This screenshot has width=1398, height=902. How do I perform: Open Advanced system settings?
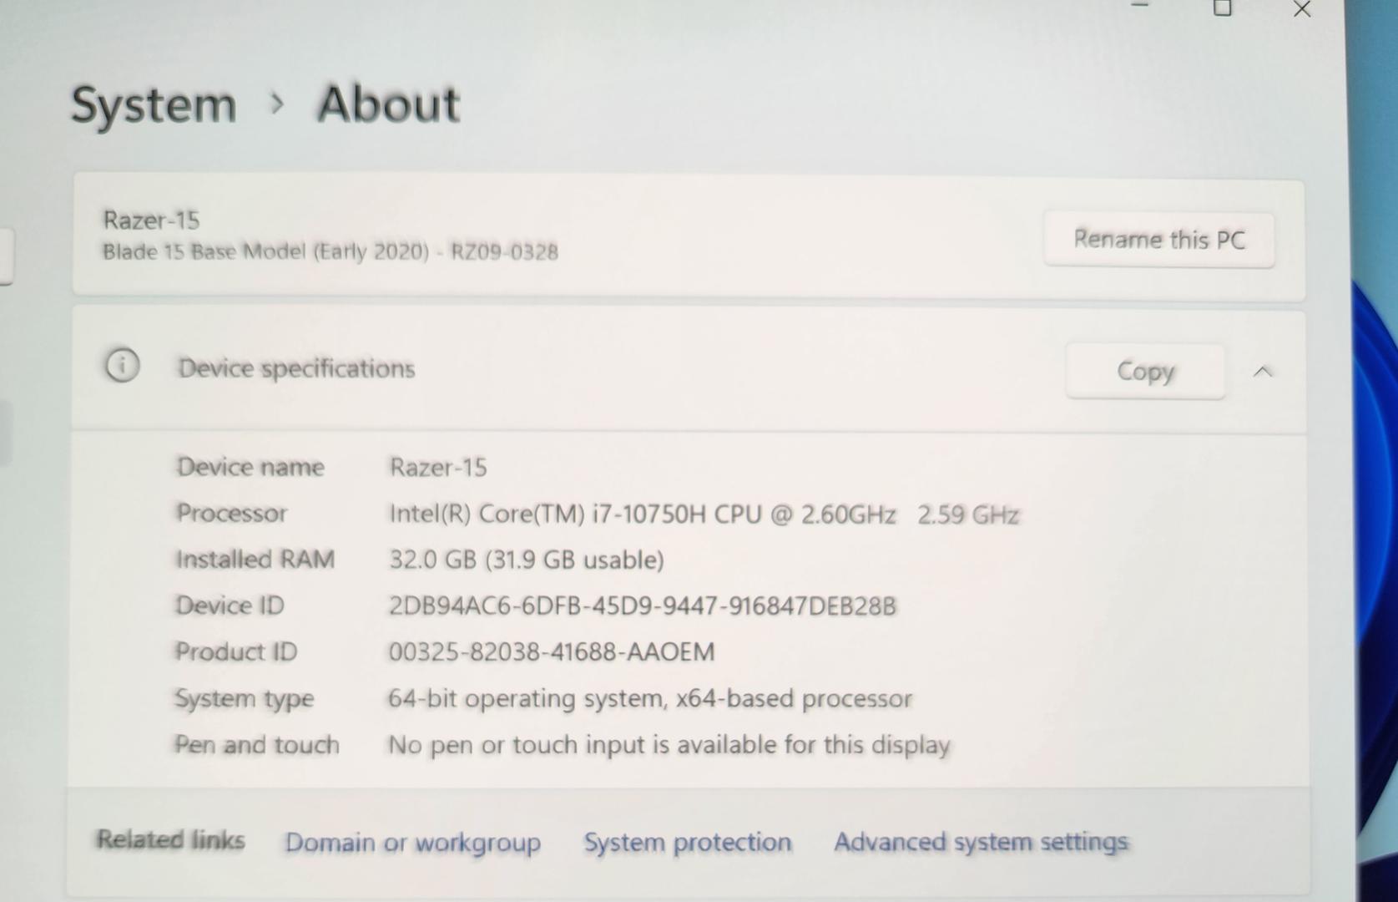(x=981, y=842)
